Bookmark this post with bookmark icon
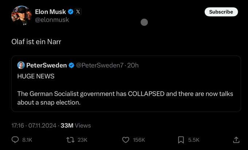248x150 pixels. (x=181, y=139)
